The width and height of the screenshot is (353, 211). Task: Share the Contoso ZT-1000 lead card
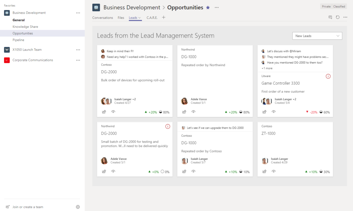tap(264, 172)
